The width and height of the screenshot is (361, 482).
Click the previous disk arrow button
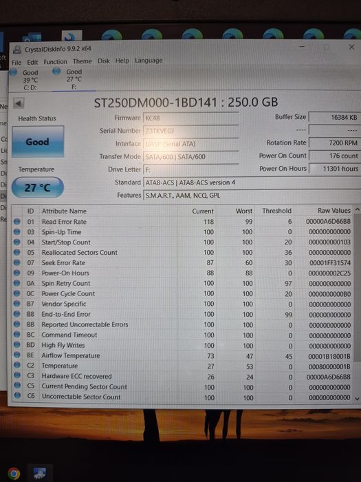(x=19, y=103)
